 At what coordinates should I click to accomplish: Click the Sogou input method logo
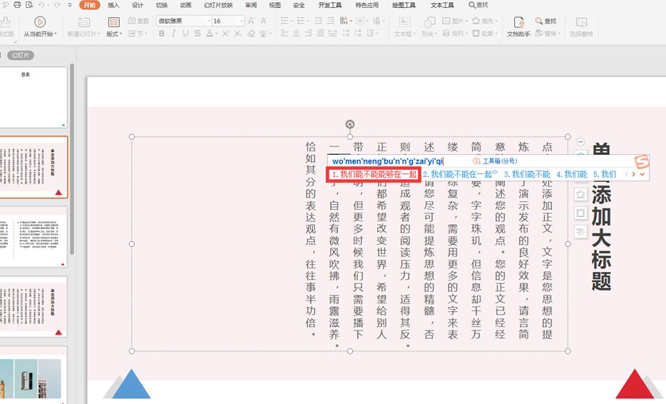point(642,162)
